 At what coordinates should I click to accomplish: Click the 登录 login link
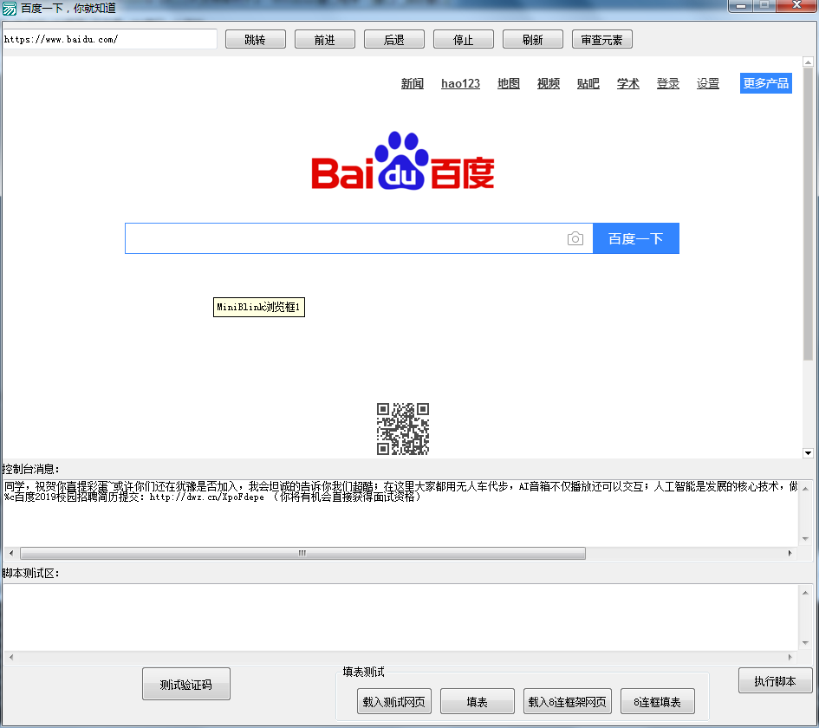[x=668, y=83]
